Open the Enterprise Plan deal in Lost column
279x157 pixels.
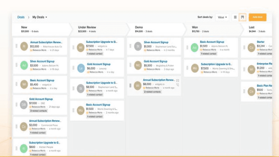pyautogui.click(x=264, y=64)
